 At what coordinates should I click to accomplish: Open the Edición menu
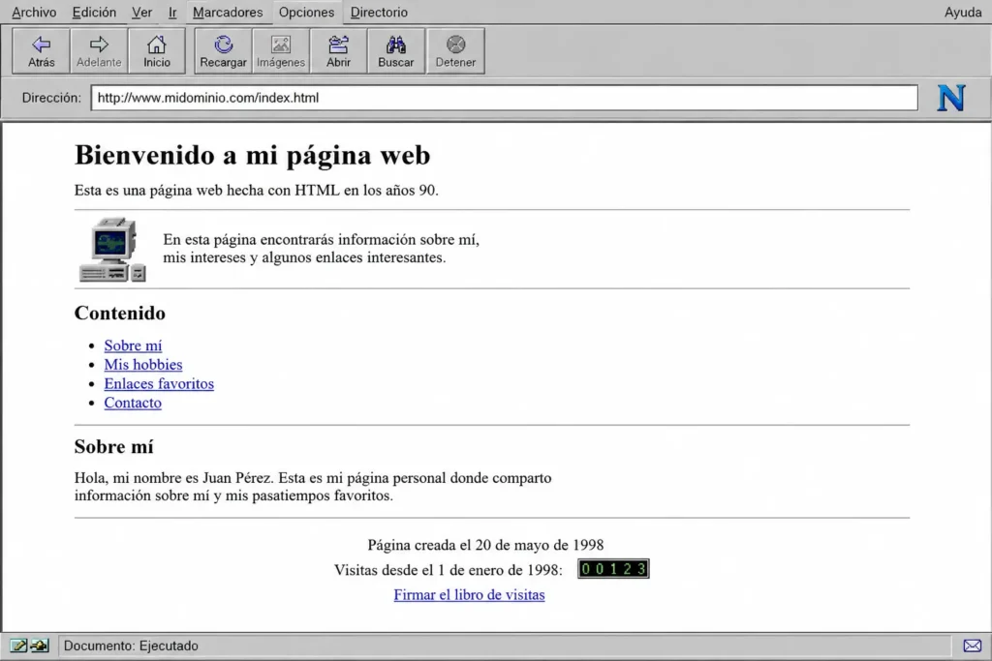click(94, 12)
